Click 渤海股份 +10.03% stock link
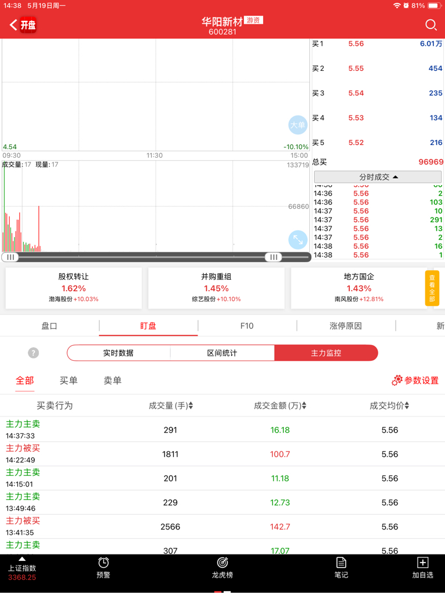The width and height of the screenshot is (445, 594). click(74, 299)
